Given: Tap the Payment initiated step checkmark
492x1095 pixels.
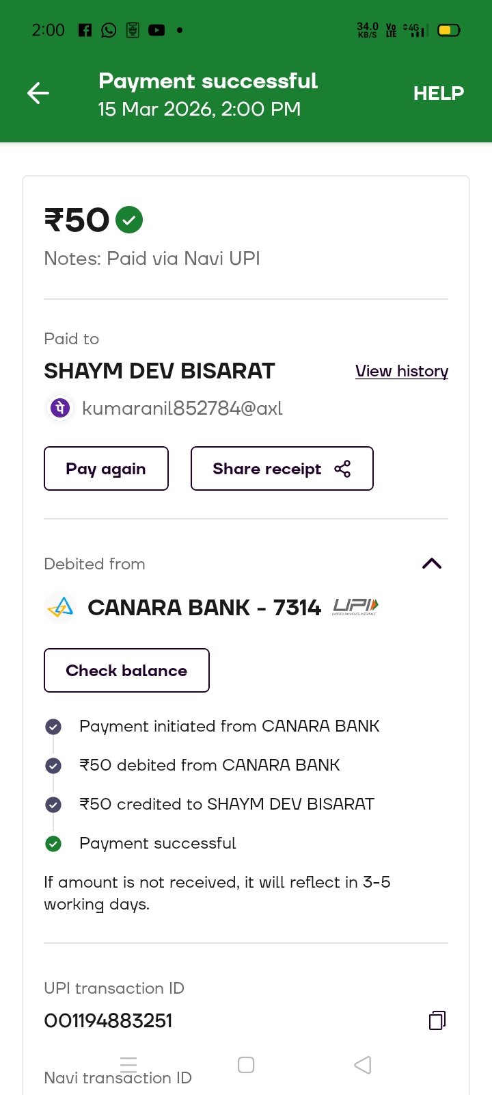Looking at the screenshot, I should click(x=53, y=727).
